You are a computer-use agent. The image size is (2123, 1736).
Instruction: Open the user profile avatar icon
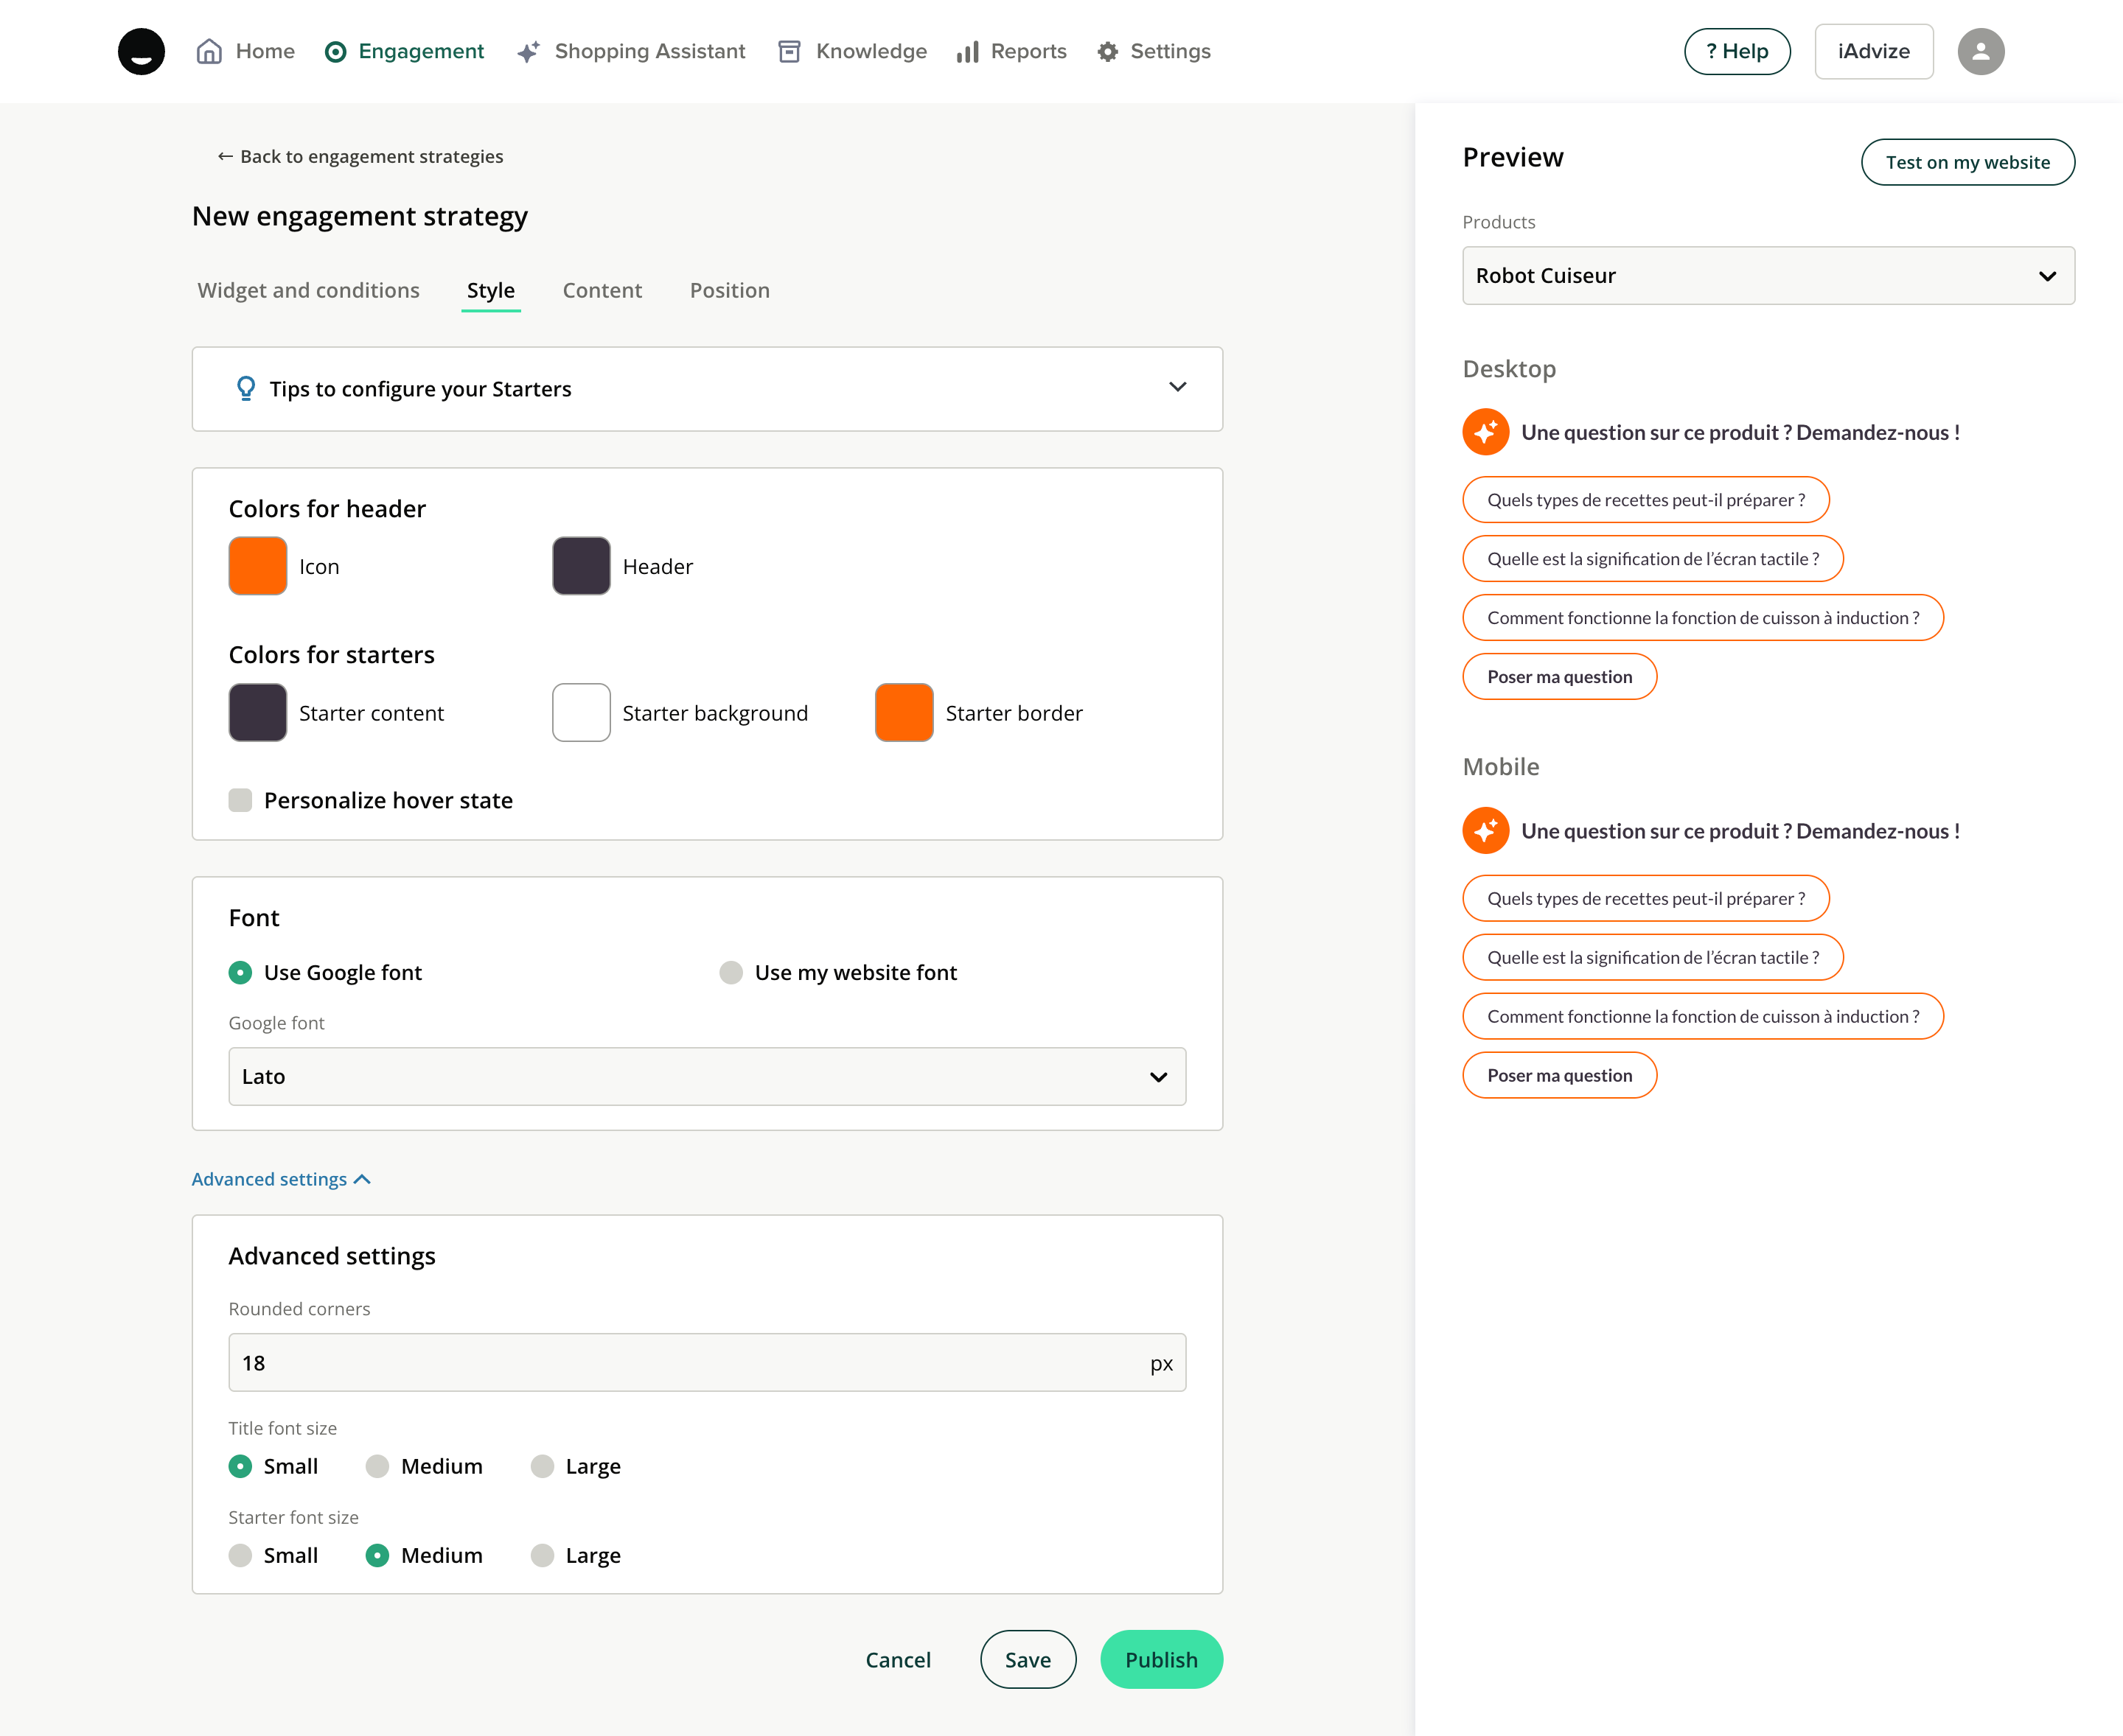[x=1980, y=52]
